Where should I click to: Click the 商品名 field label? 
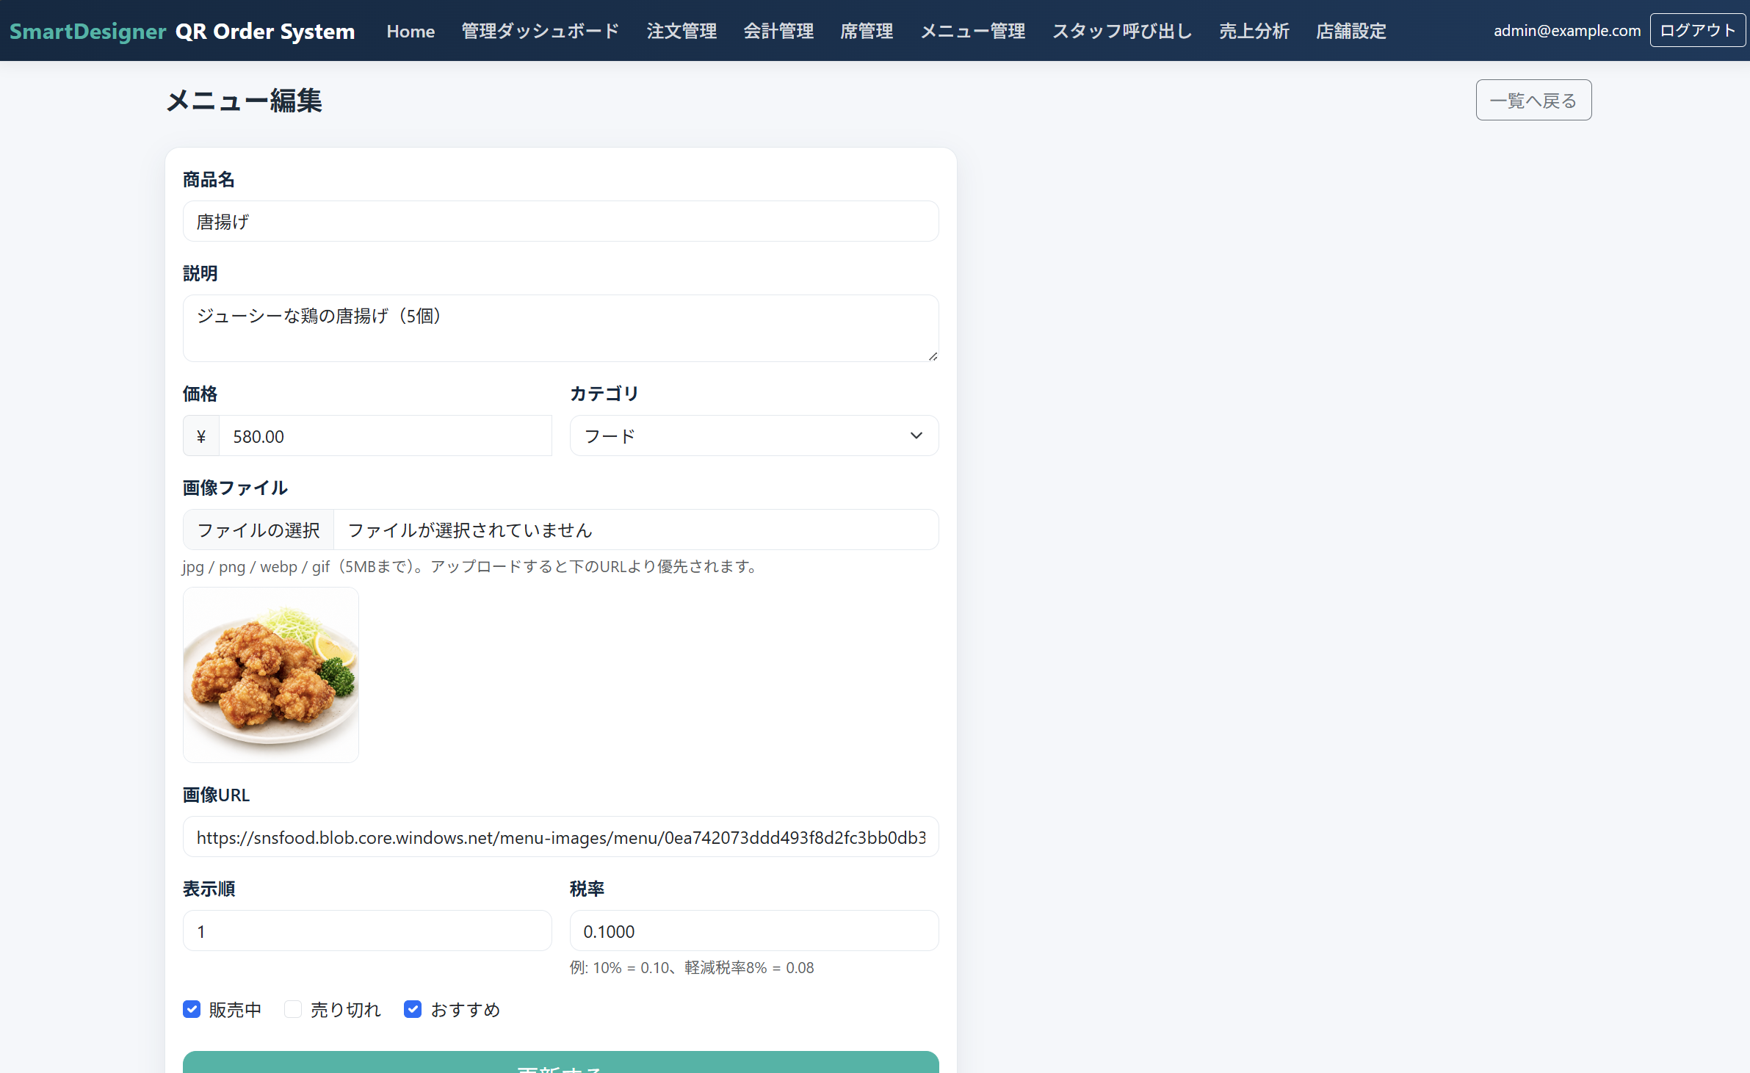(209, 180)
